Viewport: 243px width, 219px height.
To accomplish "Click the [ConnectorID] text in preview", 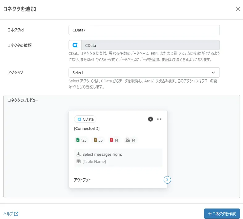I will click(87, 128).
